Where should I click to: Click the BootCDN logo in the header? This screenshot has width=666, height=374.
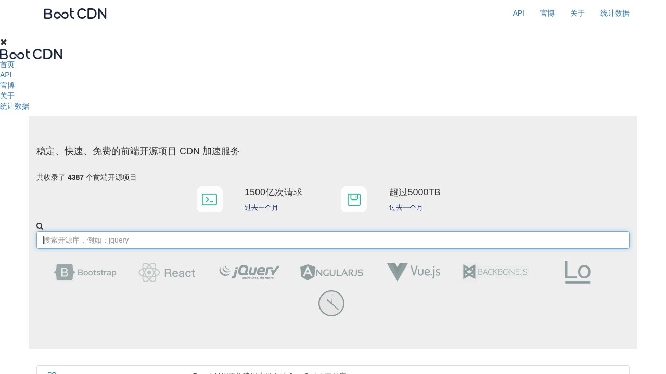75,14
